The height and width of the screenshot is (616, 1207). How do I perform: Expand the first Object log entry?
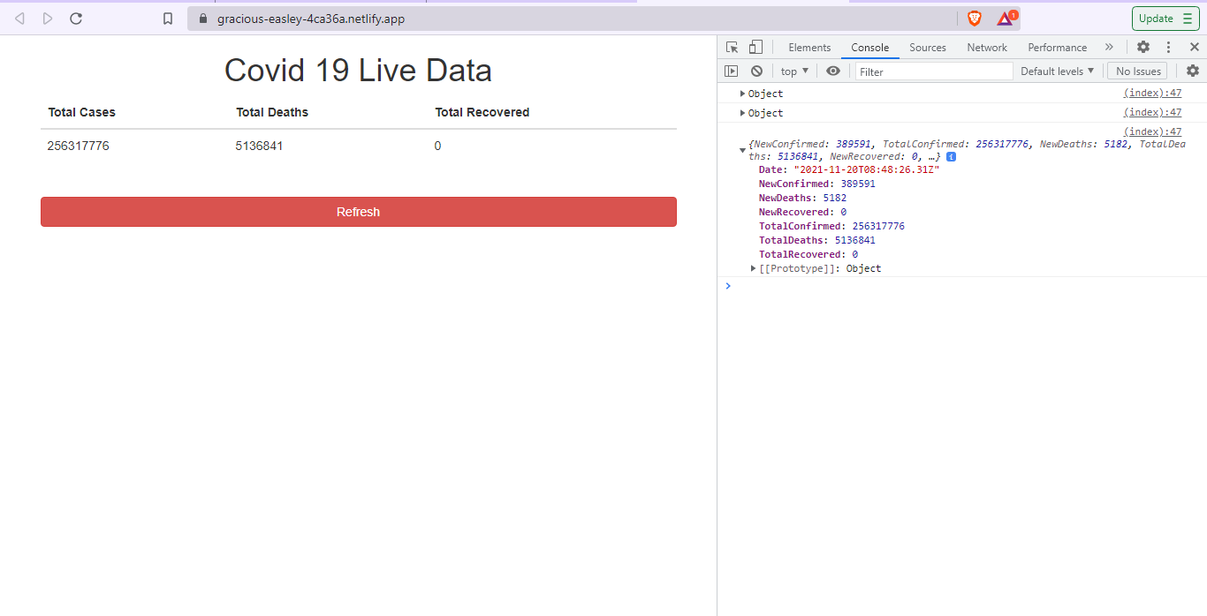coord(743,94)
